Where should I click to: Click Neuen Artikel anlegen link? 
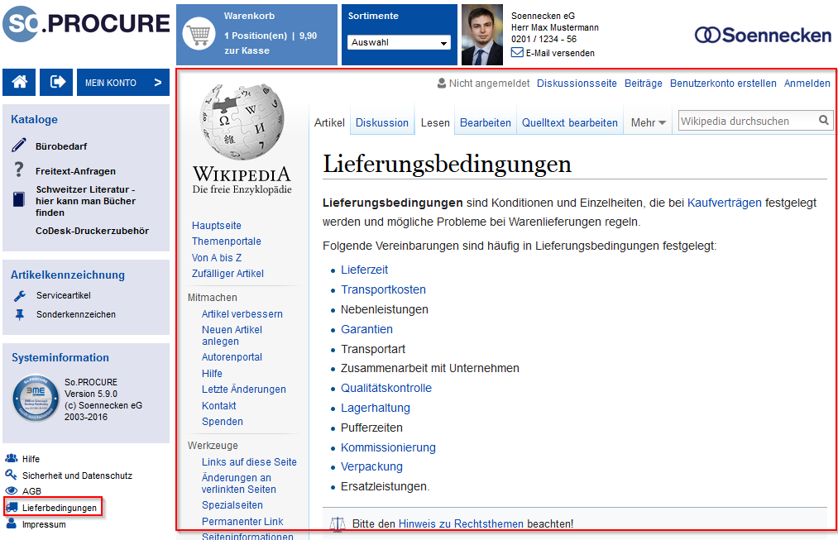tap(232, 336)
